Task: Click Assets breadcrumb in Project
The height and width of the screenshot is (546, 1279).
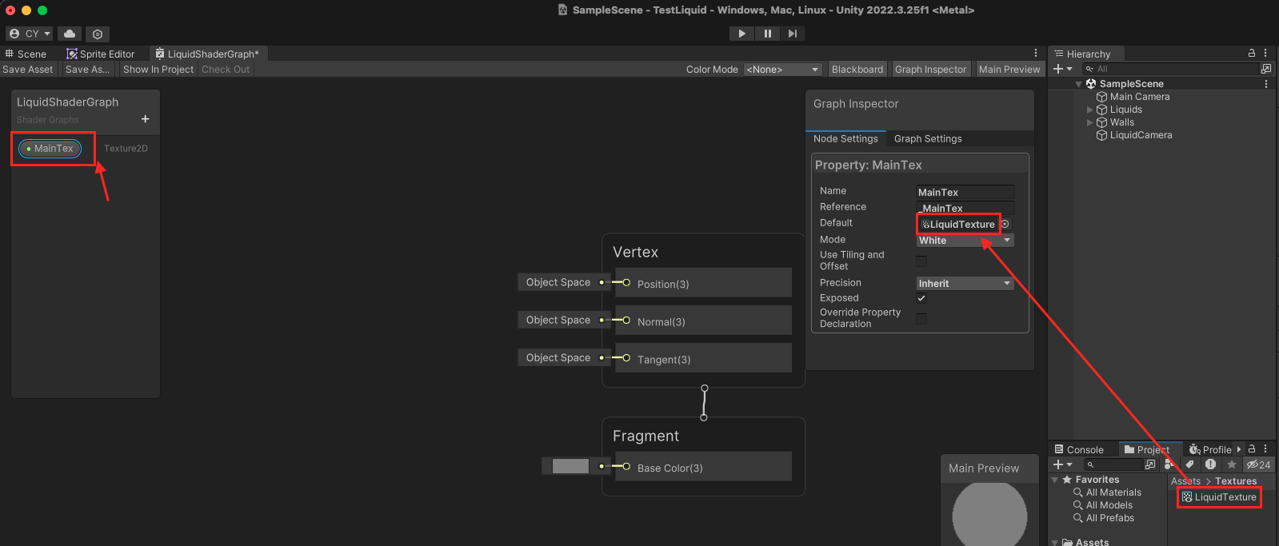Action: [x=1185, y=481]
